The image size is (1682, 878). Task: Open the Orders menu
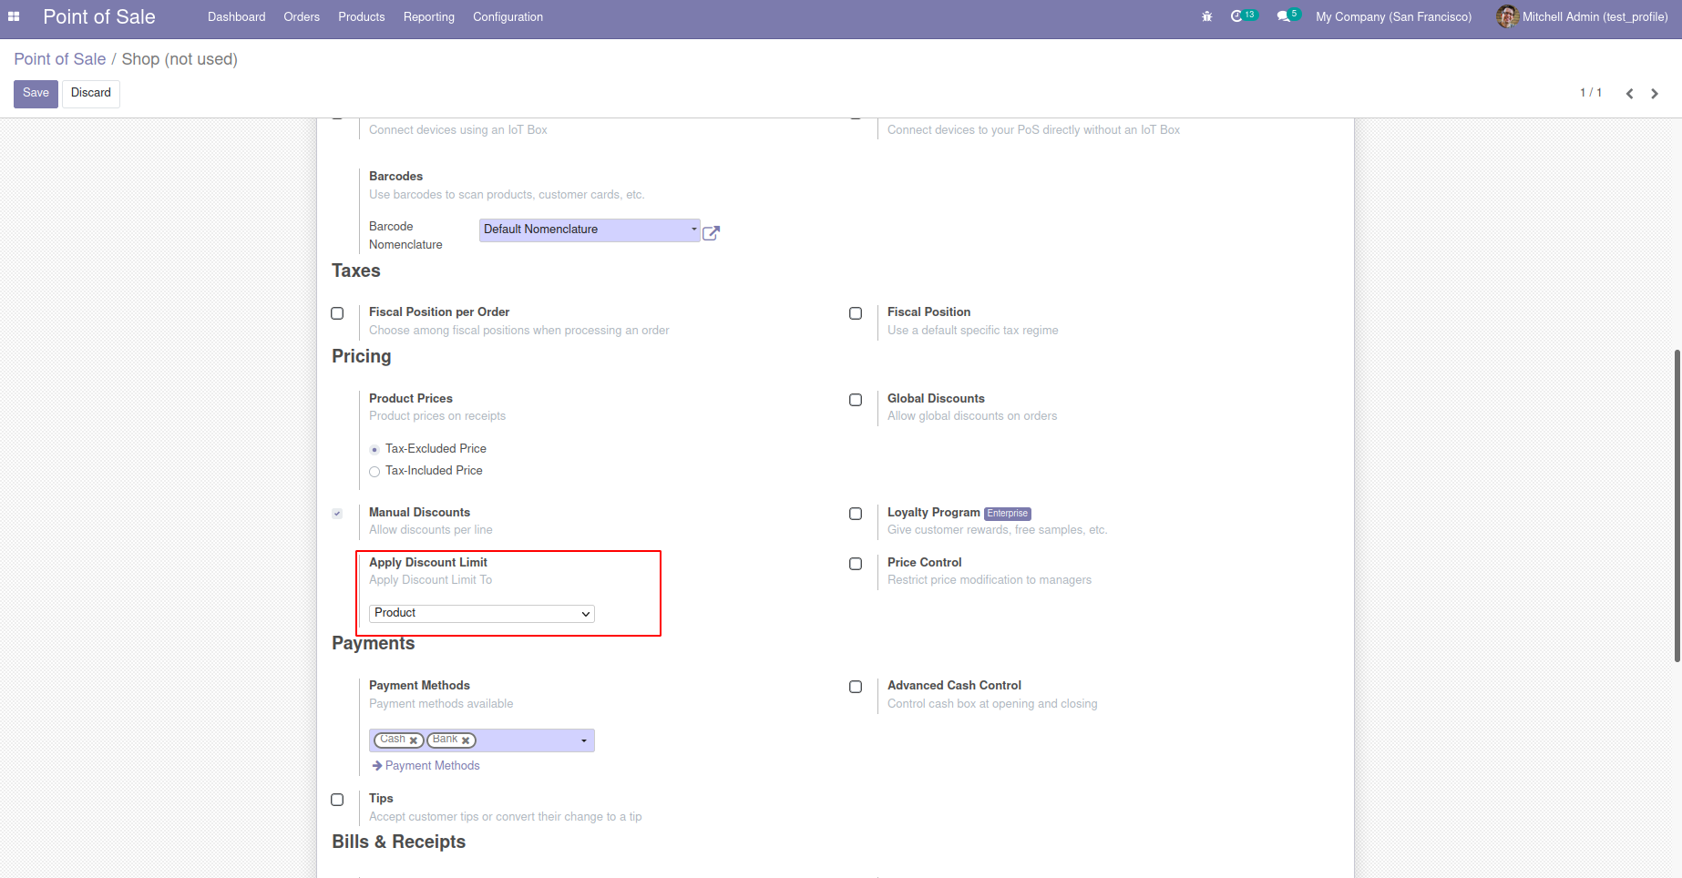302,16
